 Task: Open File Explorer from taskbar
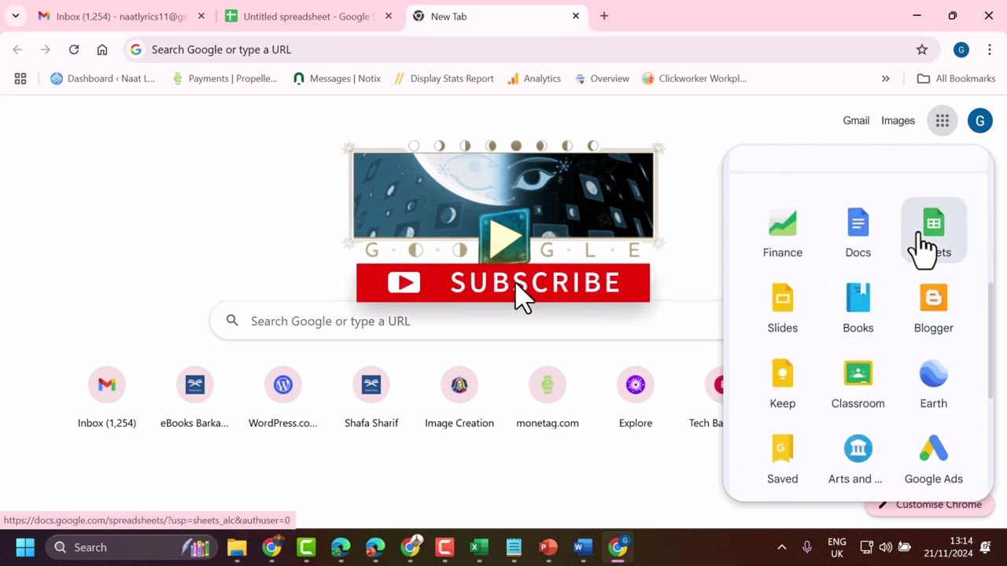pos(237,547)
